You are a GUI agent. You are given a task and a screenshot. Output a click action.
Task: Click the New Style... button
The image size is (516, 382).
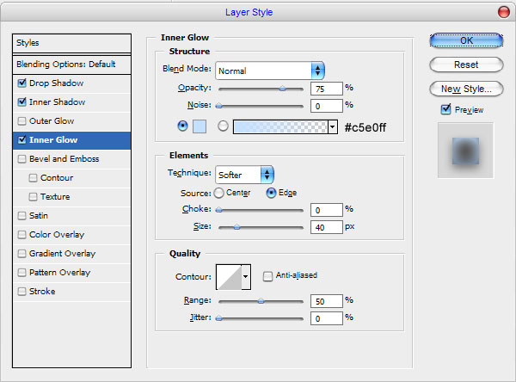(x=466, y=89)
